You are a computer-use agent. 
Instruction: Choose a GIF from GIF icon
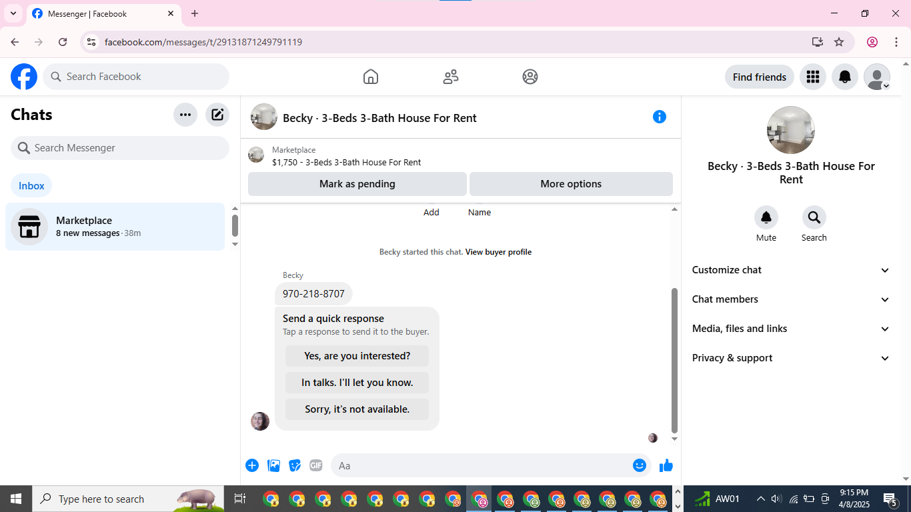(316, 465)
